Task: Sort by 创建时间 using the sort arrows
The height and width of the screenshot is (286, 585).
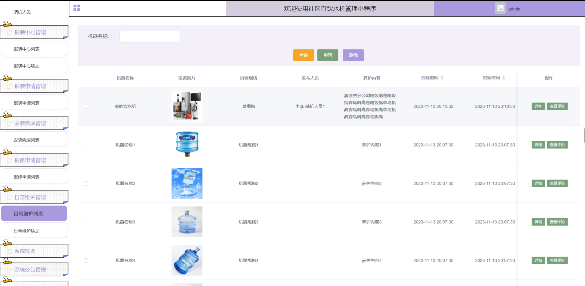Action: click(442, 78)
